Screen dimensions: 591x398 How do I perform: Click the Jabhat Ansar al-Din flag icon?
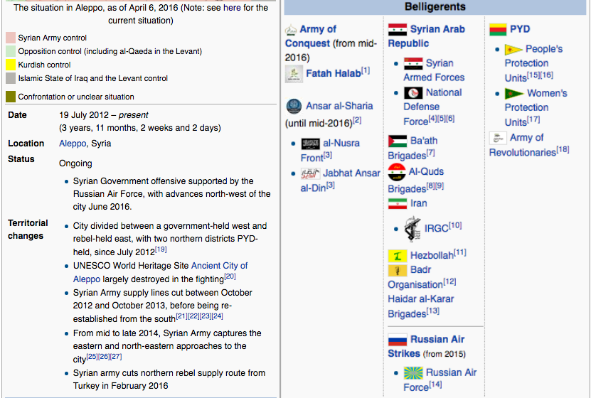(x=310, y=173)
